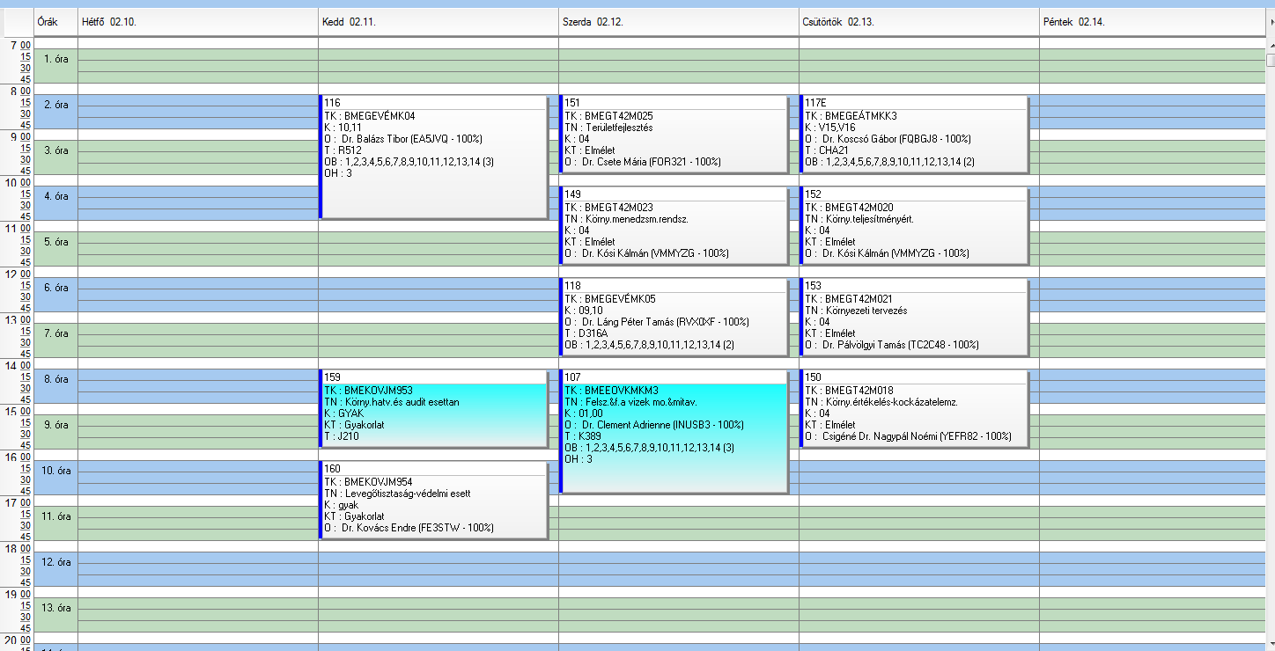Select the Péntek 02.14. day column header
Screen dimensions: 1275x651
pyautogui.click(x=1152, y=22)
